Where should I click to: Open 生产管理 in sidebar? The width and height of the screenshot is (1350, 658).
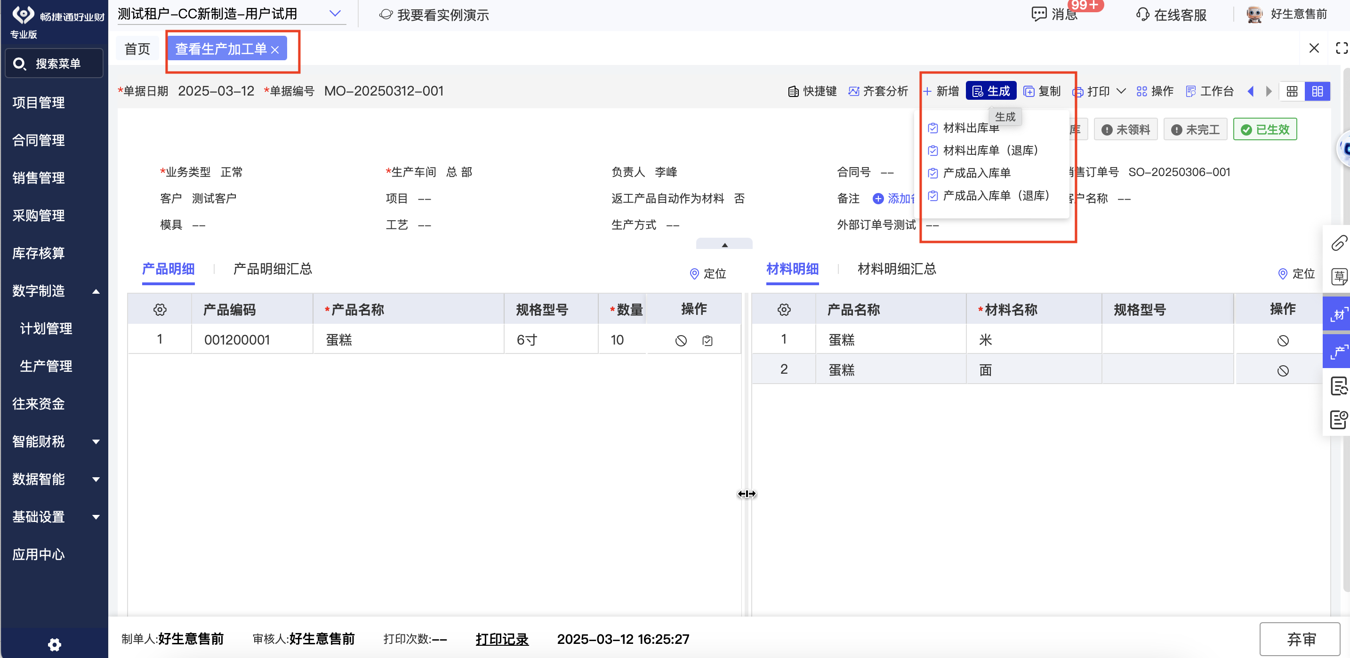46,366
